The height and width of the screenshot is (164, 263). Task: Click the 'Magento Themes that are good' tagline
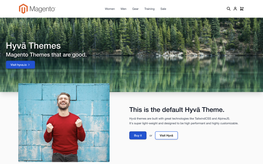tap(46, 55)
